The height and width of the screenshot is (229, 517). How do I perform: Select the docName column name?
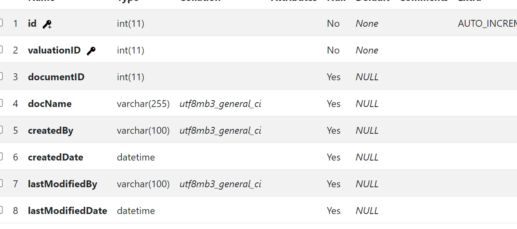click(50, 104)
